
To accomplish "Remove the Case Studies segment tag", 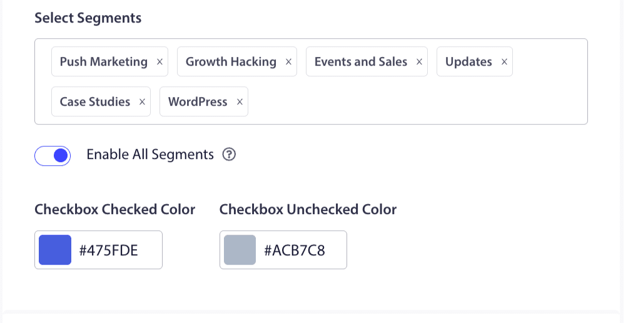I will [x=142, y=102].
